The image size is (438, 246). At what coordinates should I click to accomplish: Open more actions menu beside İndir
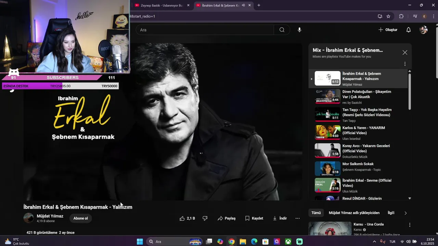[297, 218]
